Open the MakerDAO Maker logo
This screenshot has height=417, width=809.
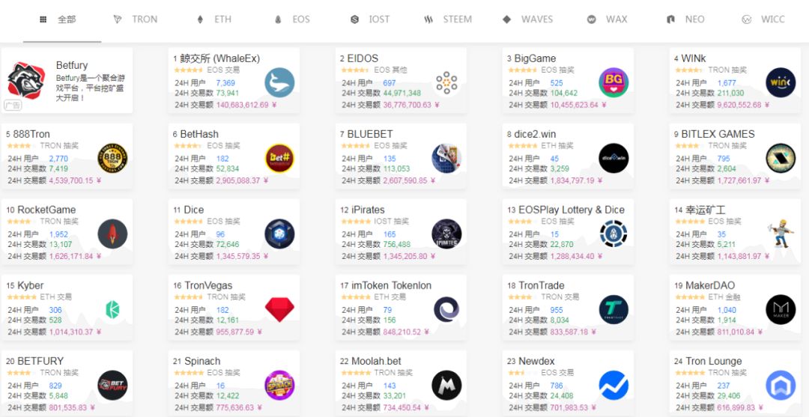pyautogui.click(x=781, y=310)
